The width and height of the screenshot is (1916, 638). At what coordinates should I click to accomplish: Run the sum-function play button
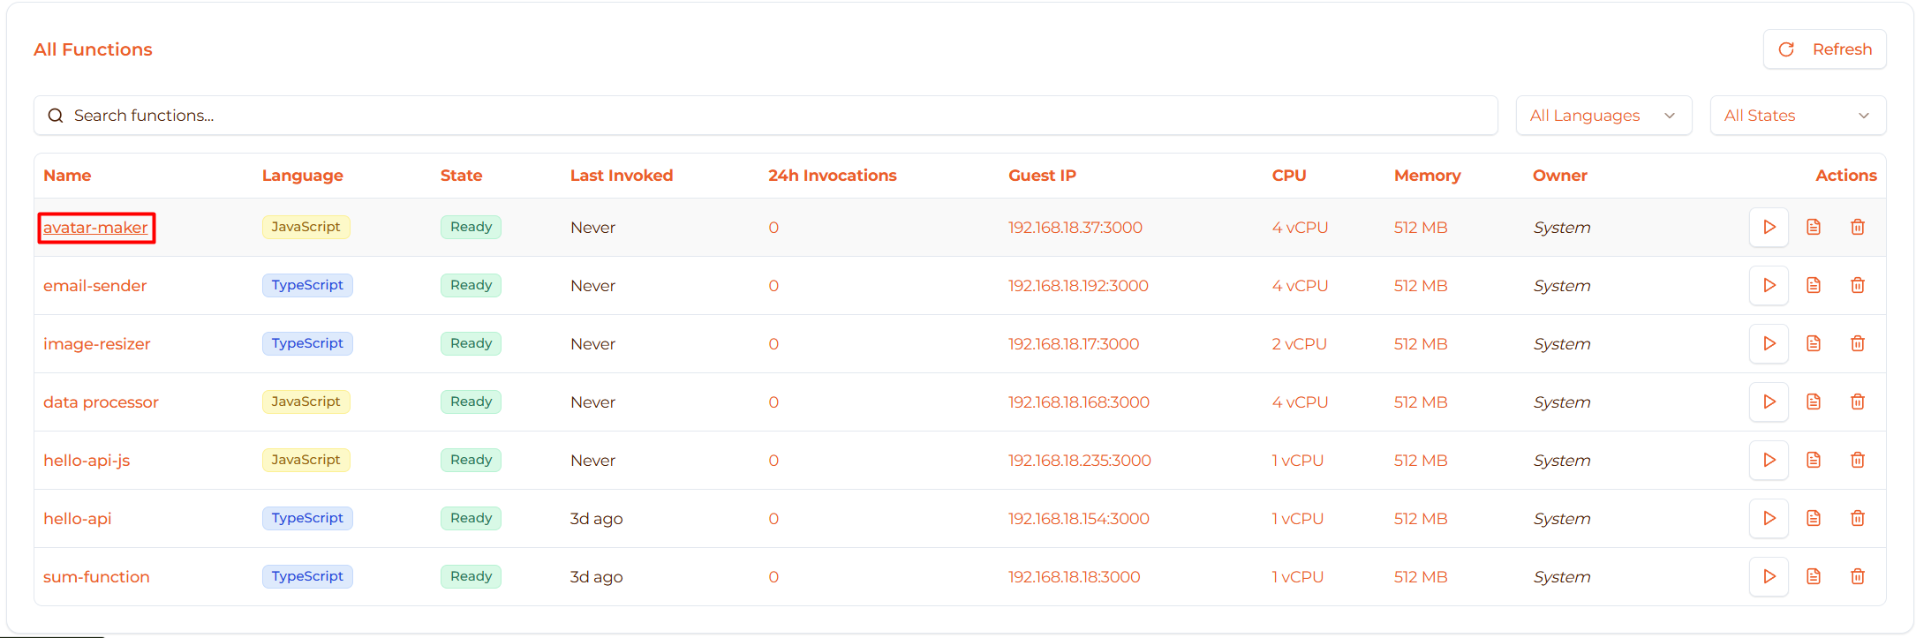click(1769, 576)
